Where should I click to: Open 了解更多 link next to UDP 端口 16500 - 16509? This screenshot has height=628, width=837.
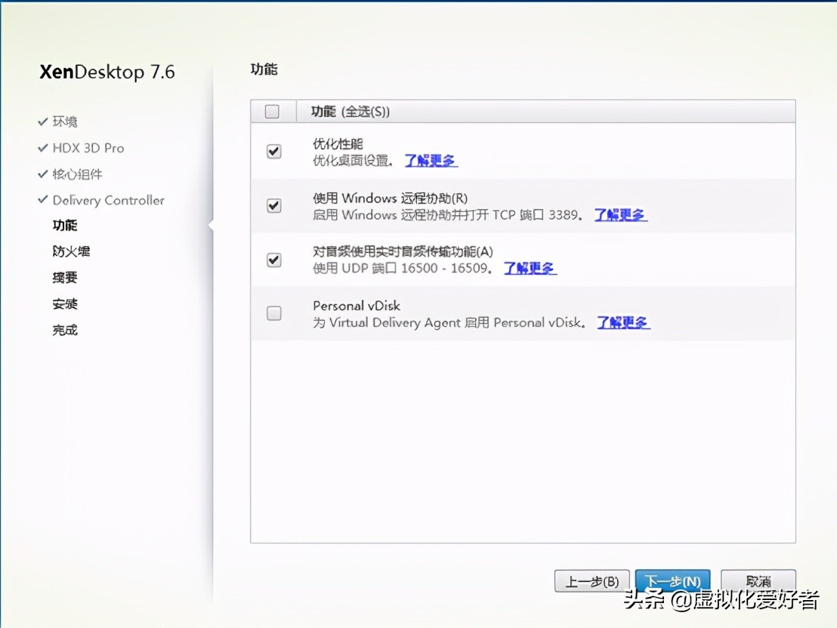tap(530, 269)
